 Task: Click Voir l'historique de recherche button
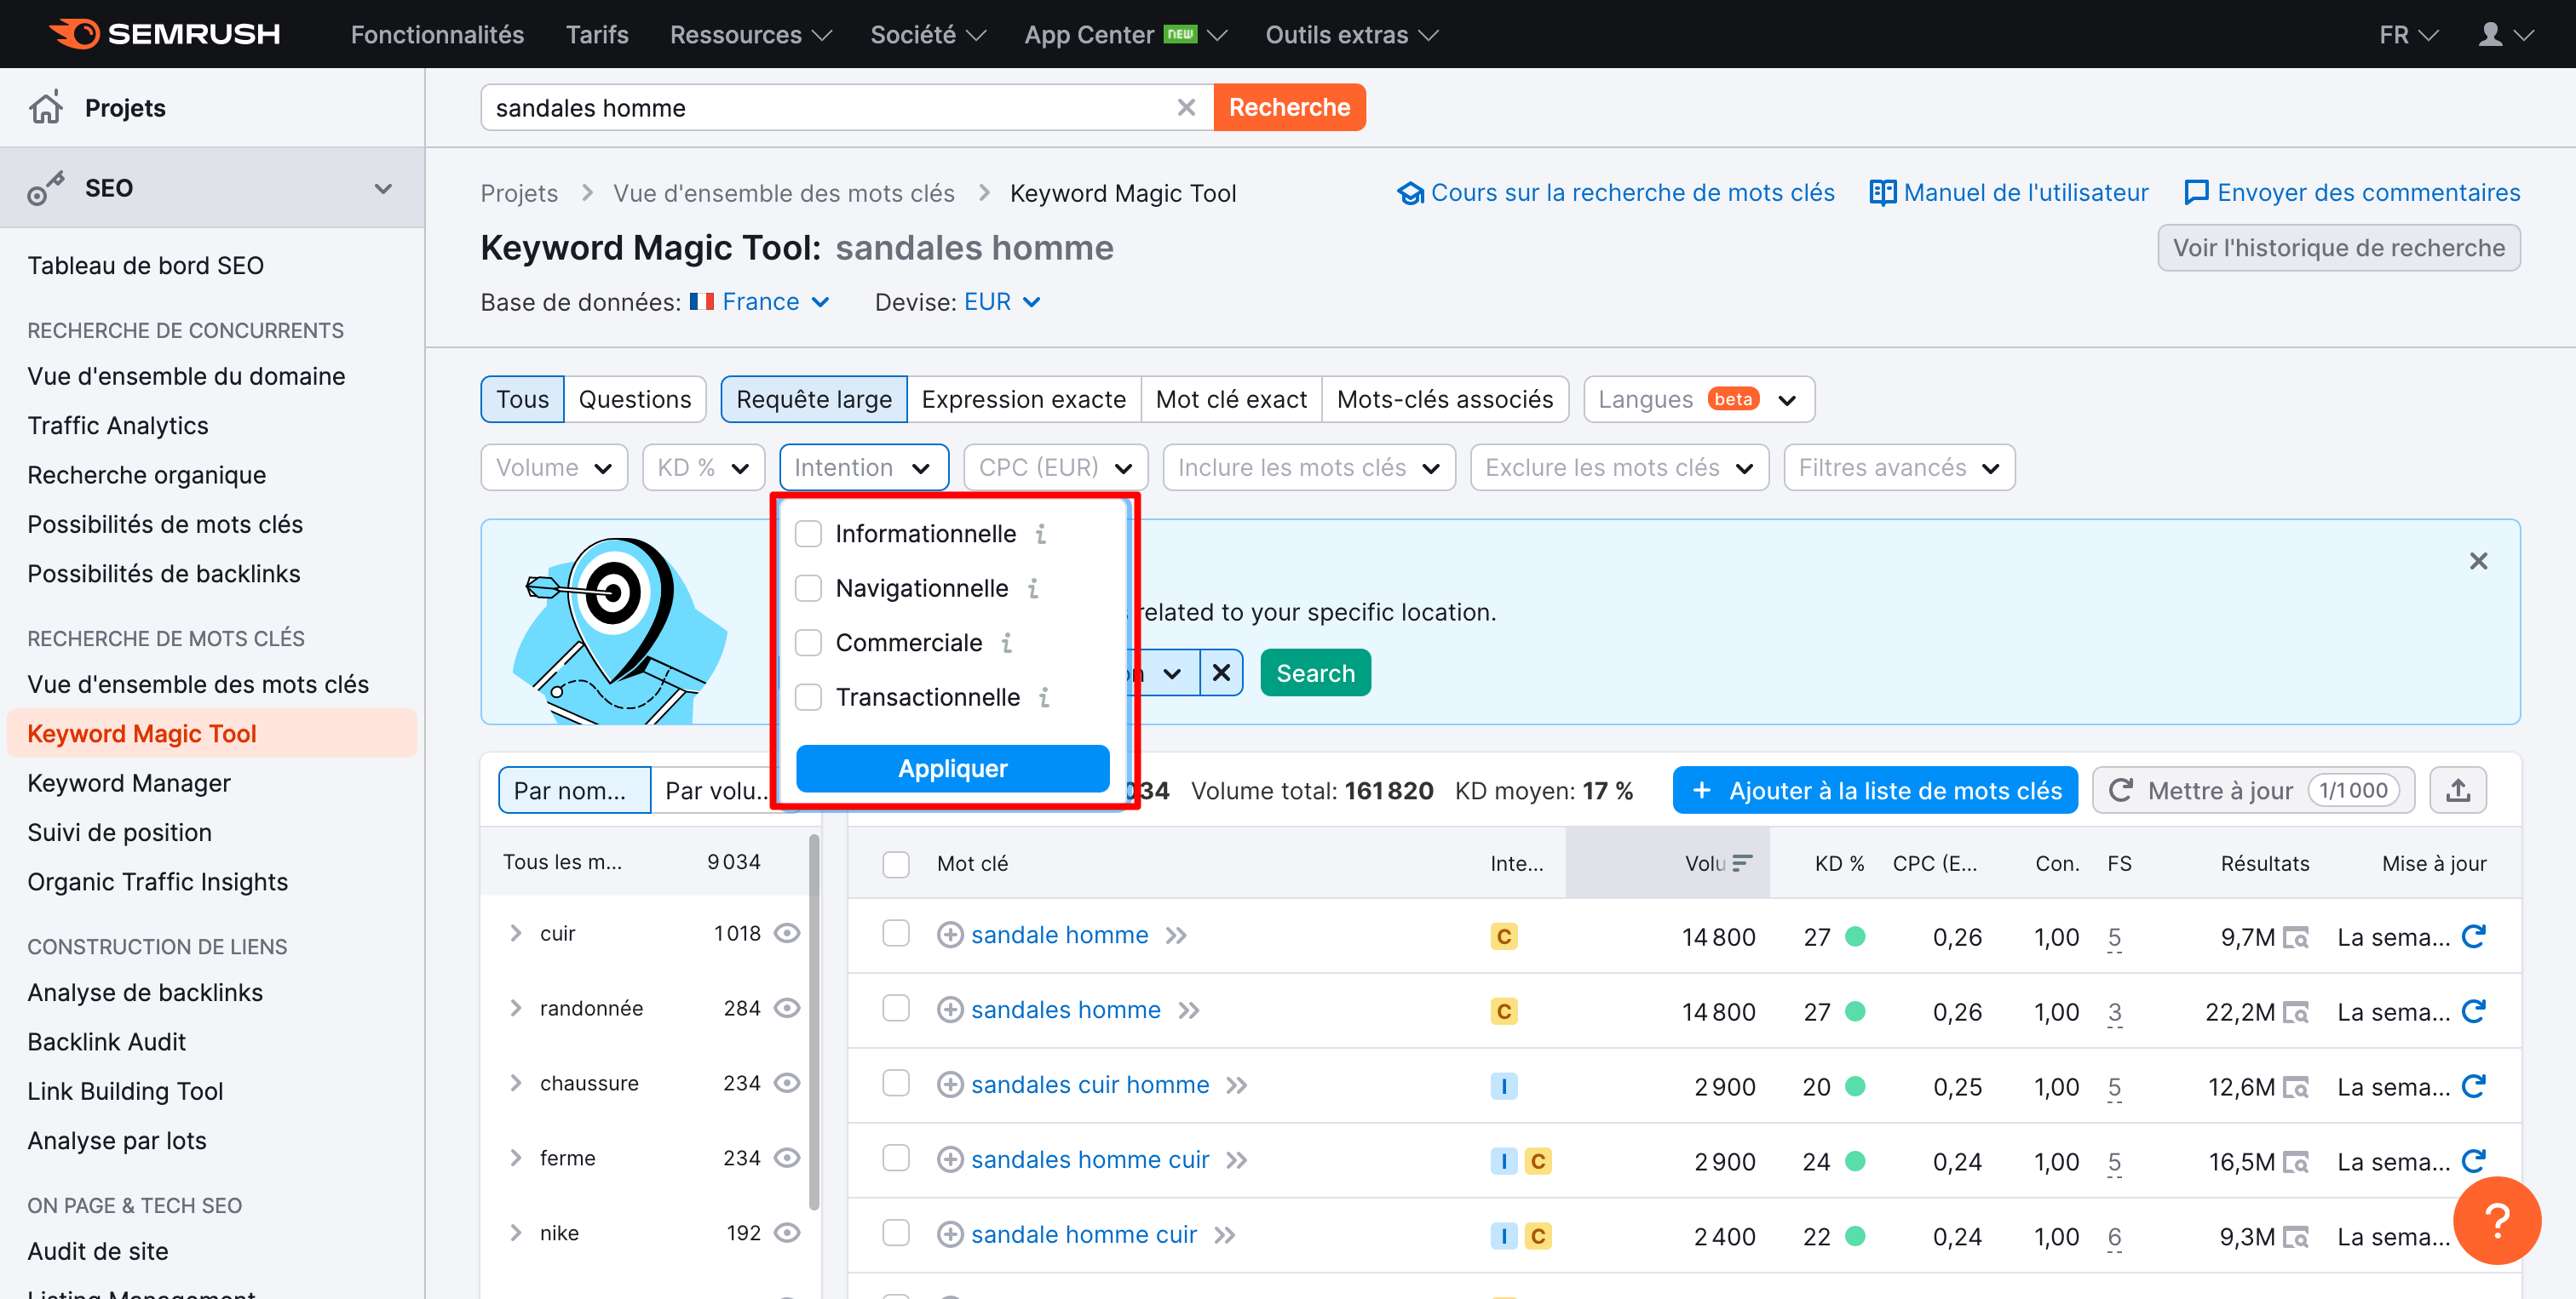(2338, 248)
